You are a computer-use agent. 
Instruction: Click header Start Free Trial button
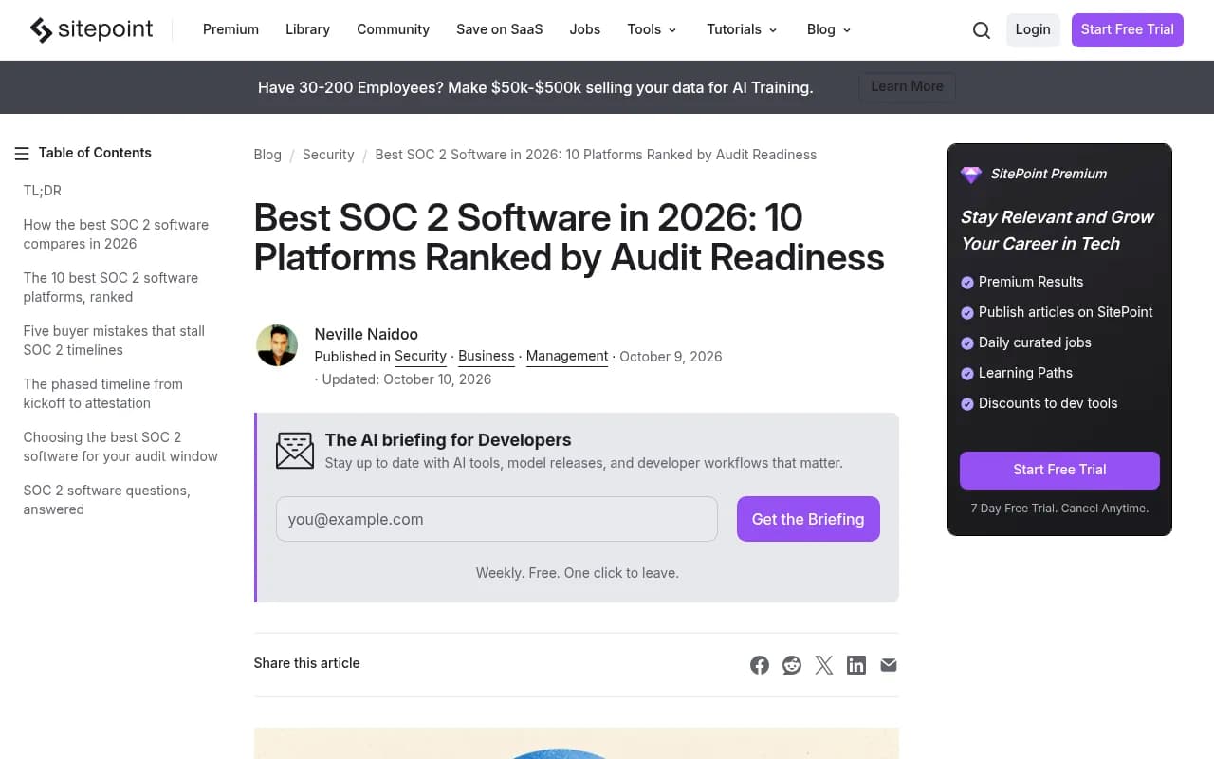pyautogui.click(x=1128, y=29)
